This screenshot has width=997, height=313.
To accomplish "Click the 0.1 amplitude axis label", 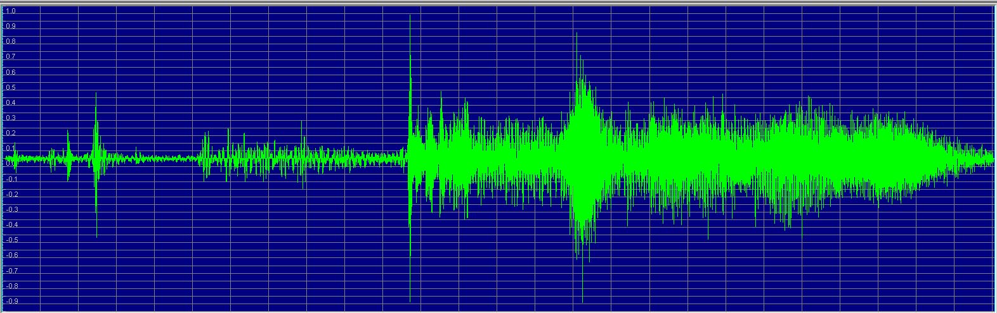I will click(x=11, y=148).
